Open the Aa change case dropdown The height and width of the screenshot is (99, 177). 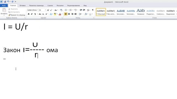point(56,10)
